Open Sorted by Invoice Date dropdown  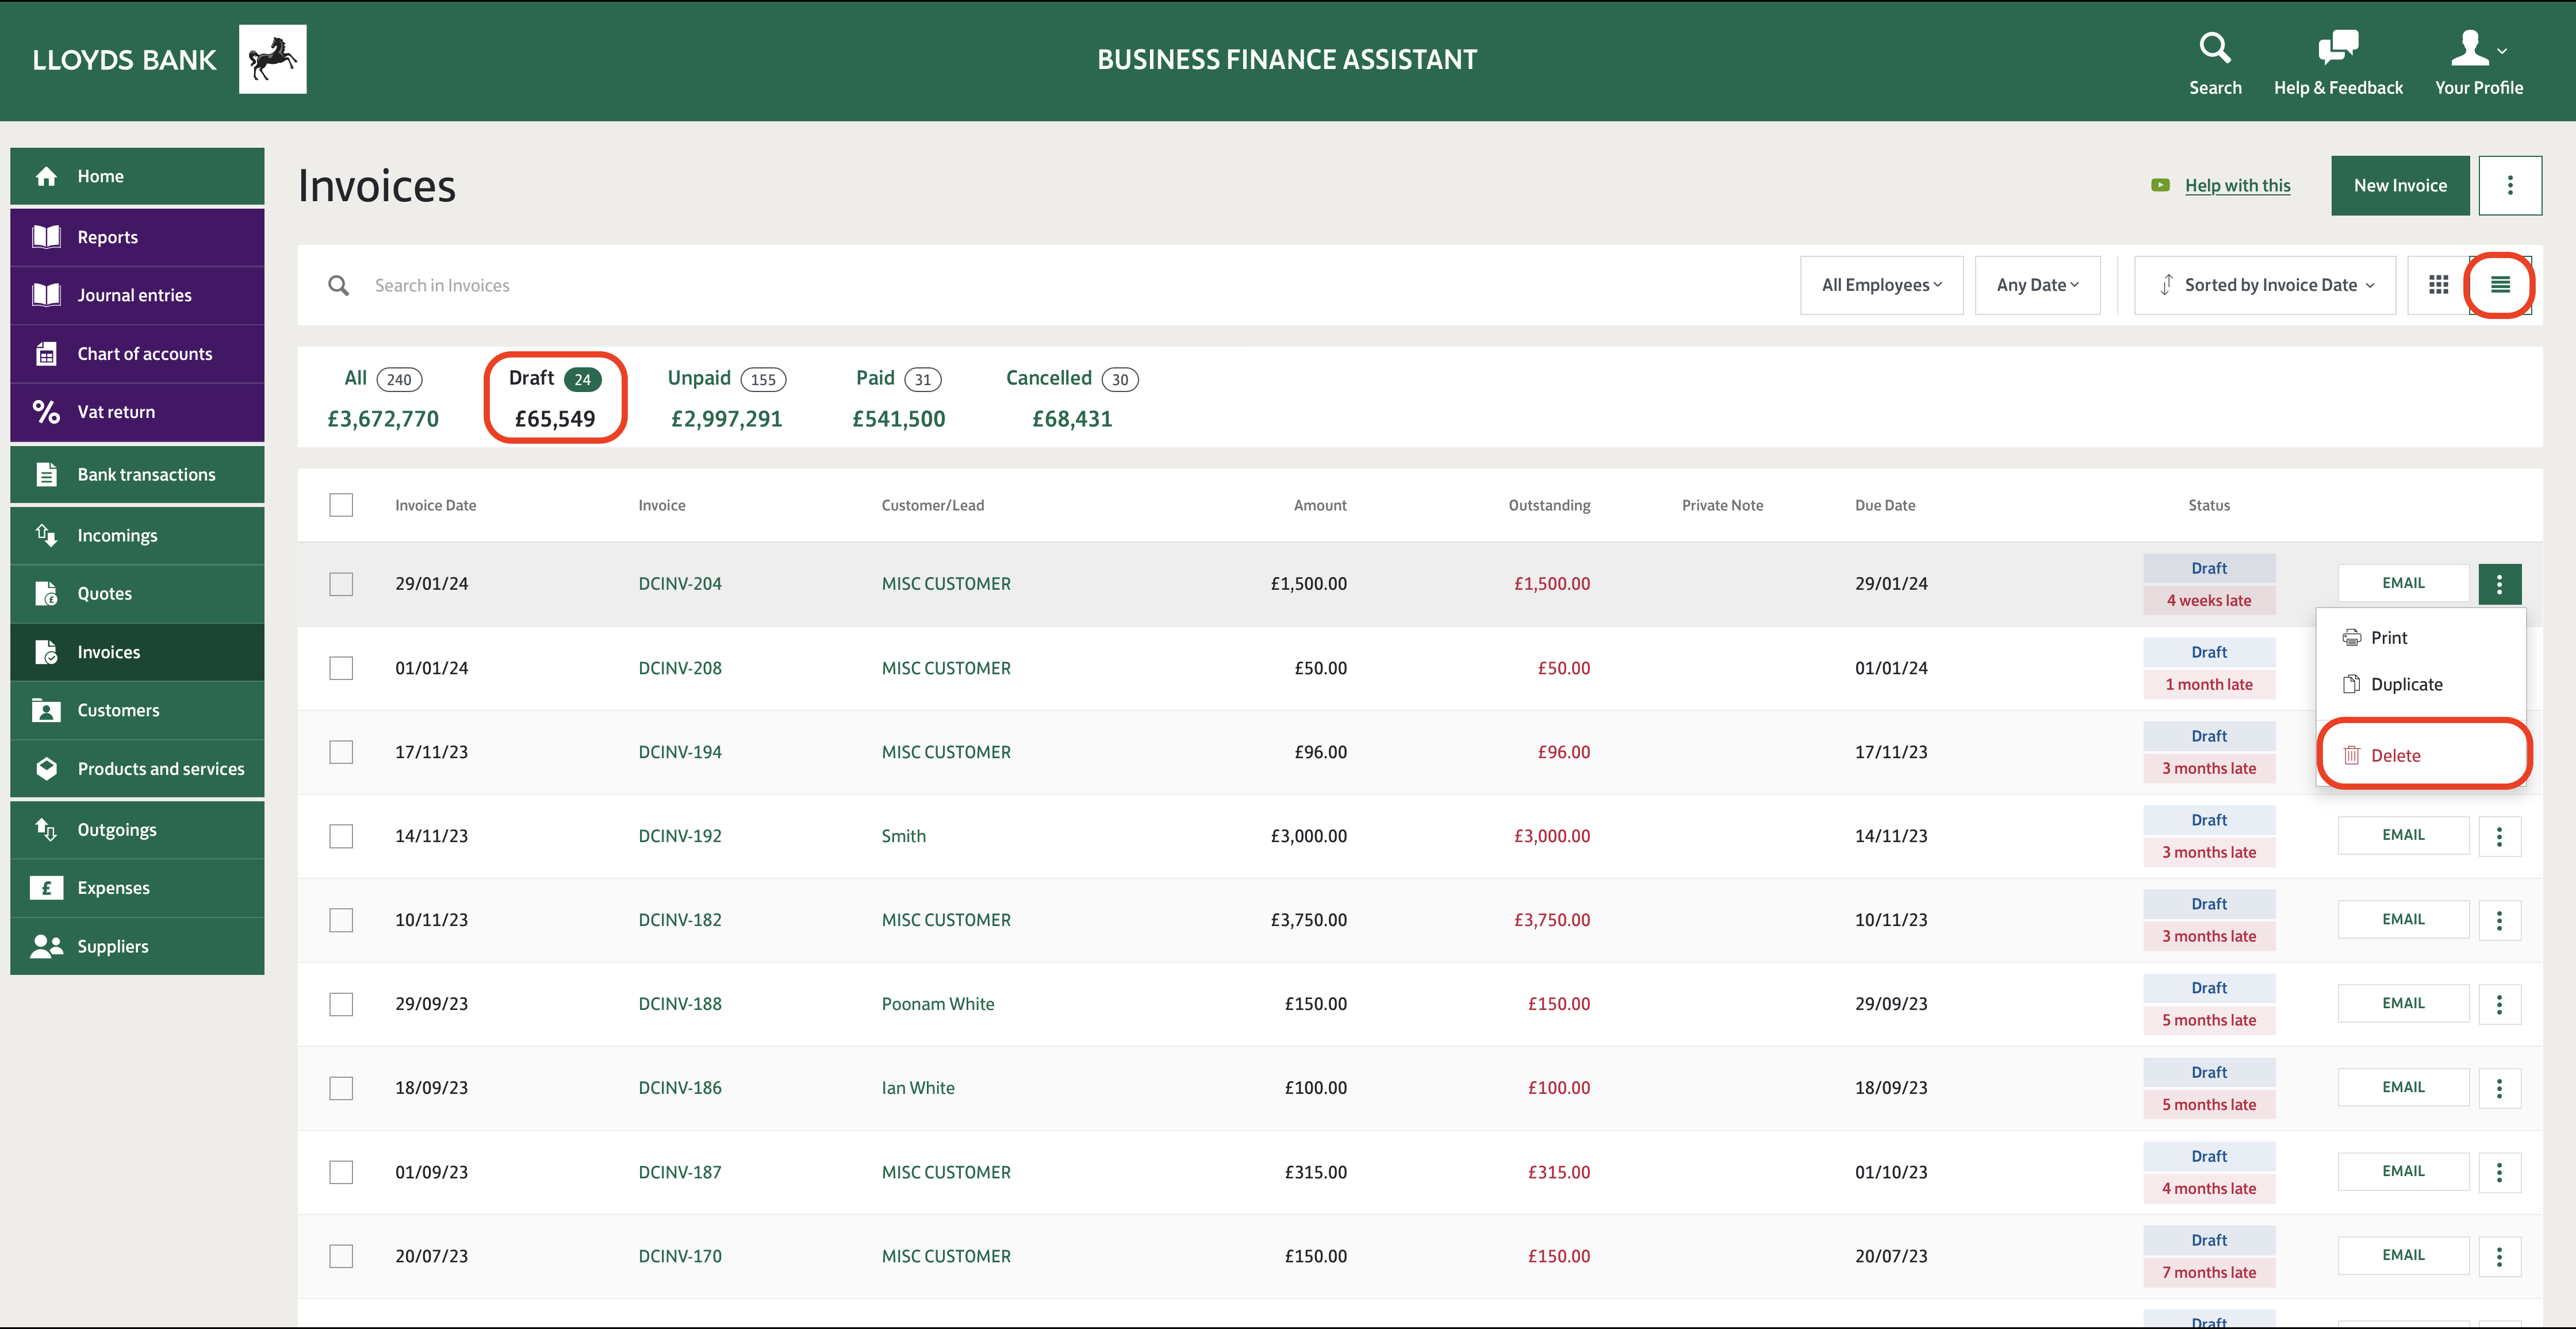2264,285
